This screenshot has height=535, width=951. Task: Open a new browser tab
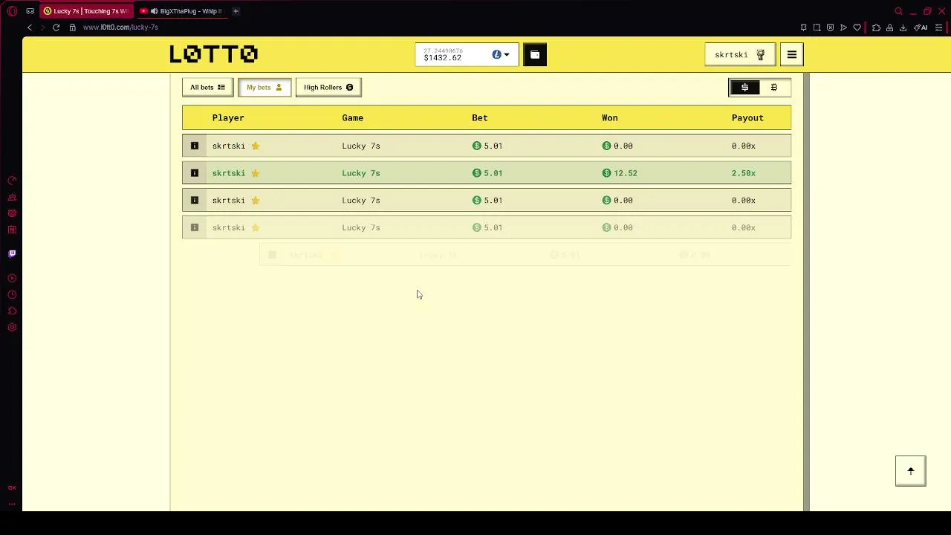[236, 11]
